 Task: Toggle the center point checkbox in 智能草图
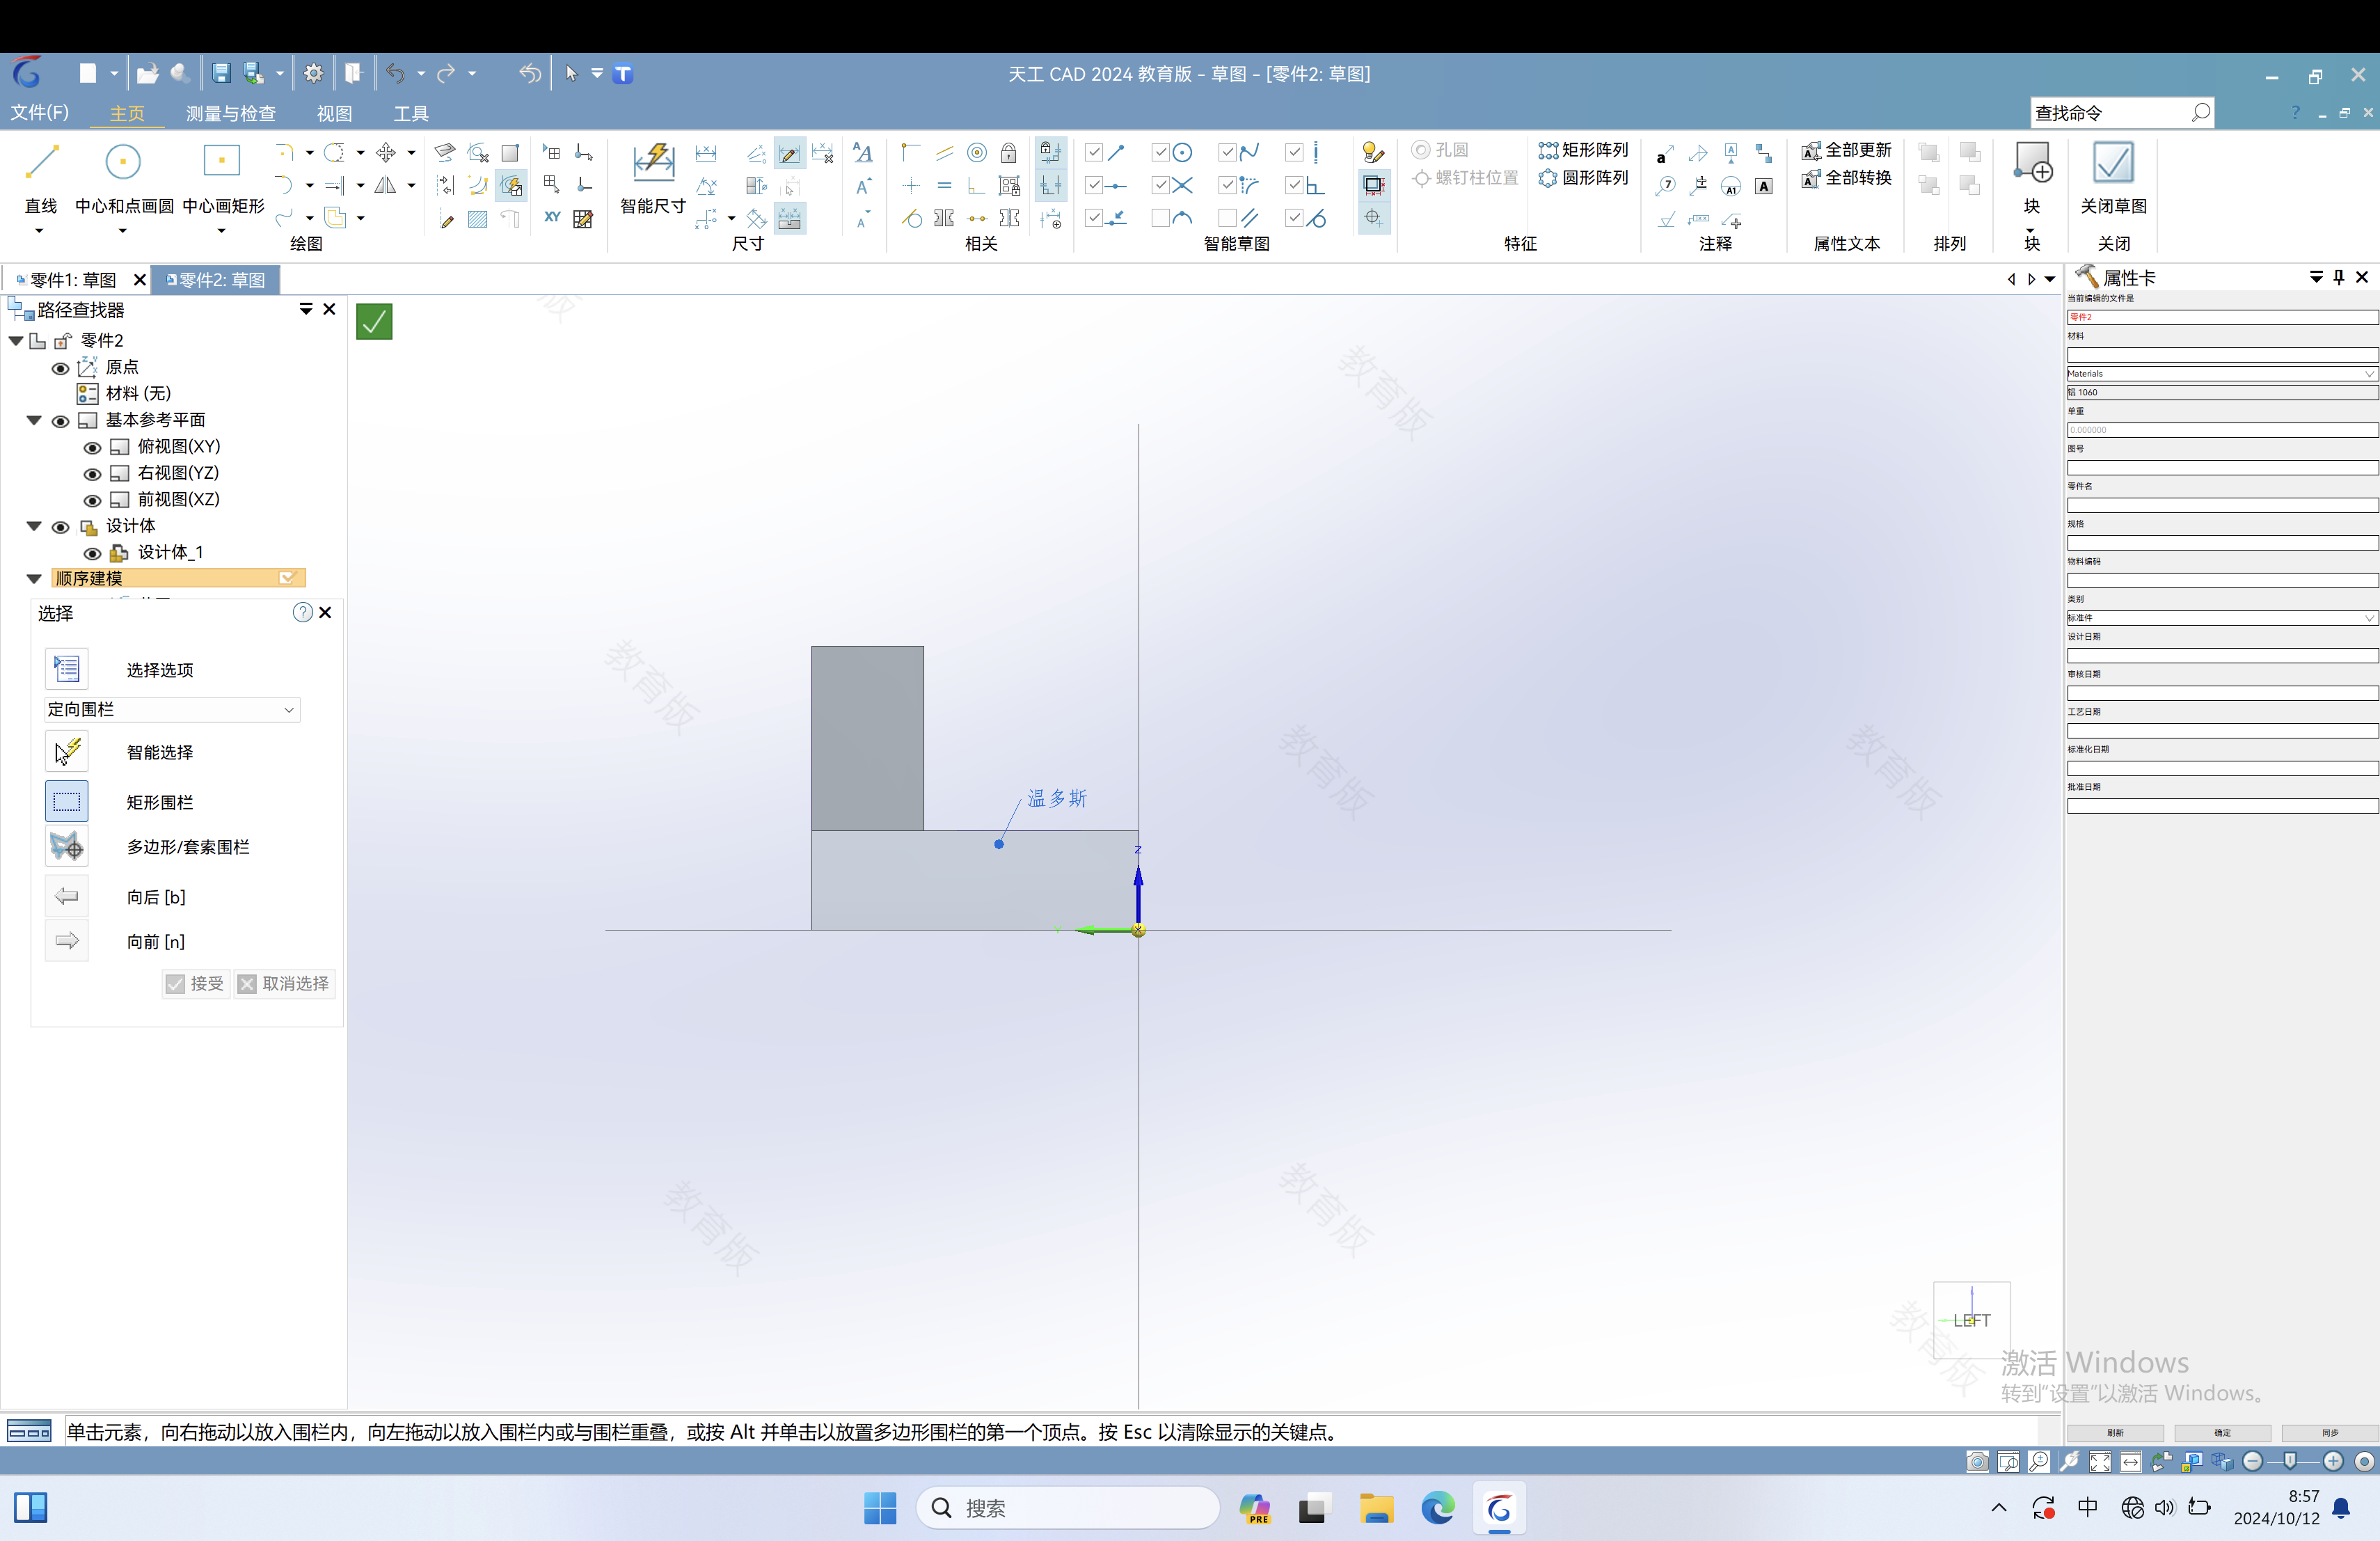[x=1160, y=153]
